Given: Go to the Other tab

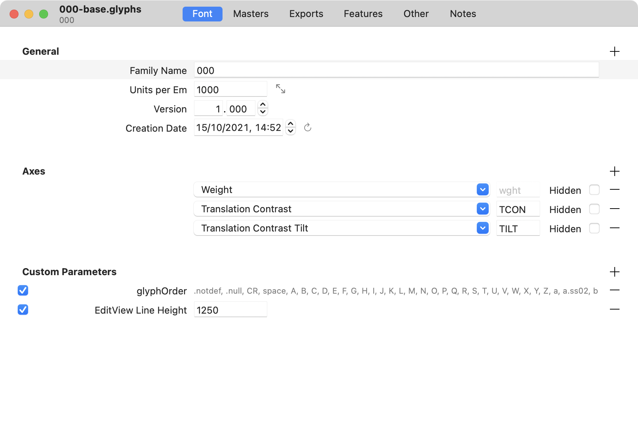Looking at the screenshot, I should (416, 14).
